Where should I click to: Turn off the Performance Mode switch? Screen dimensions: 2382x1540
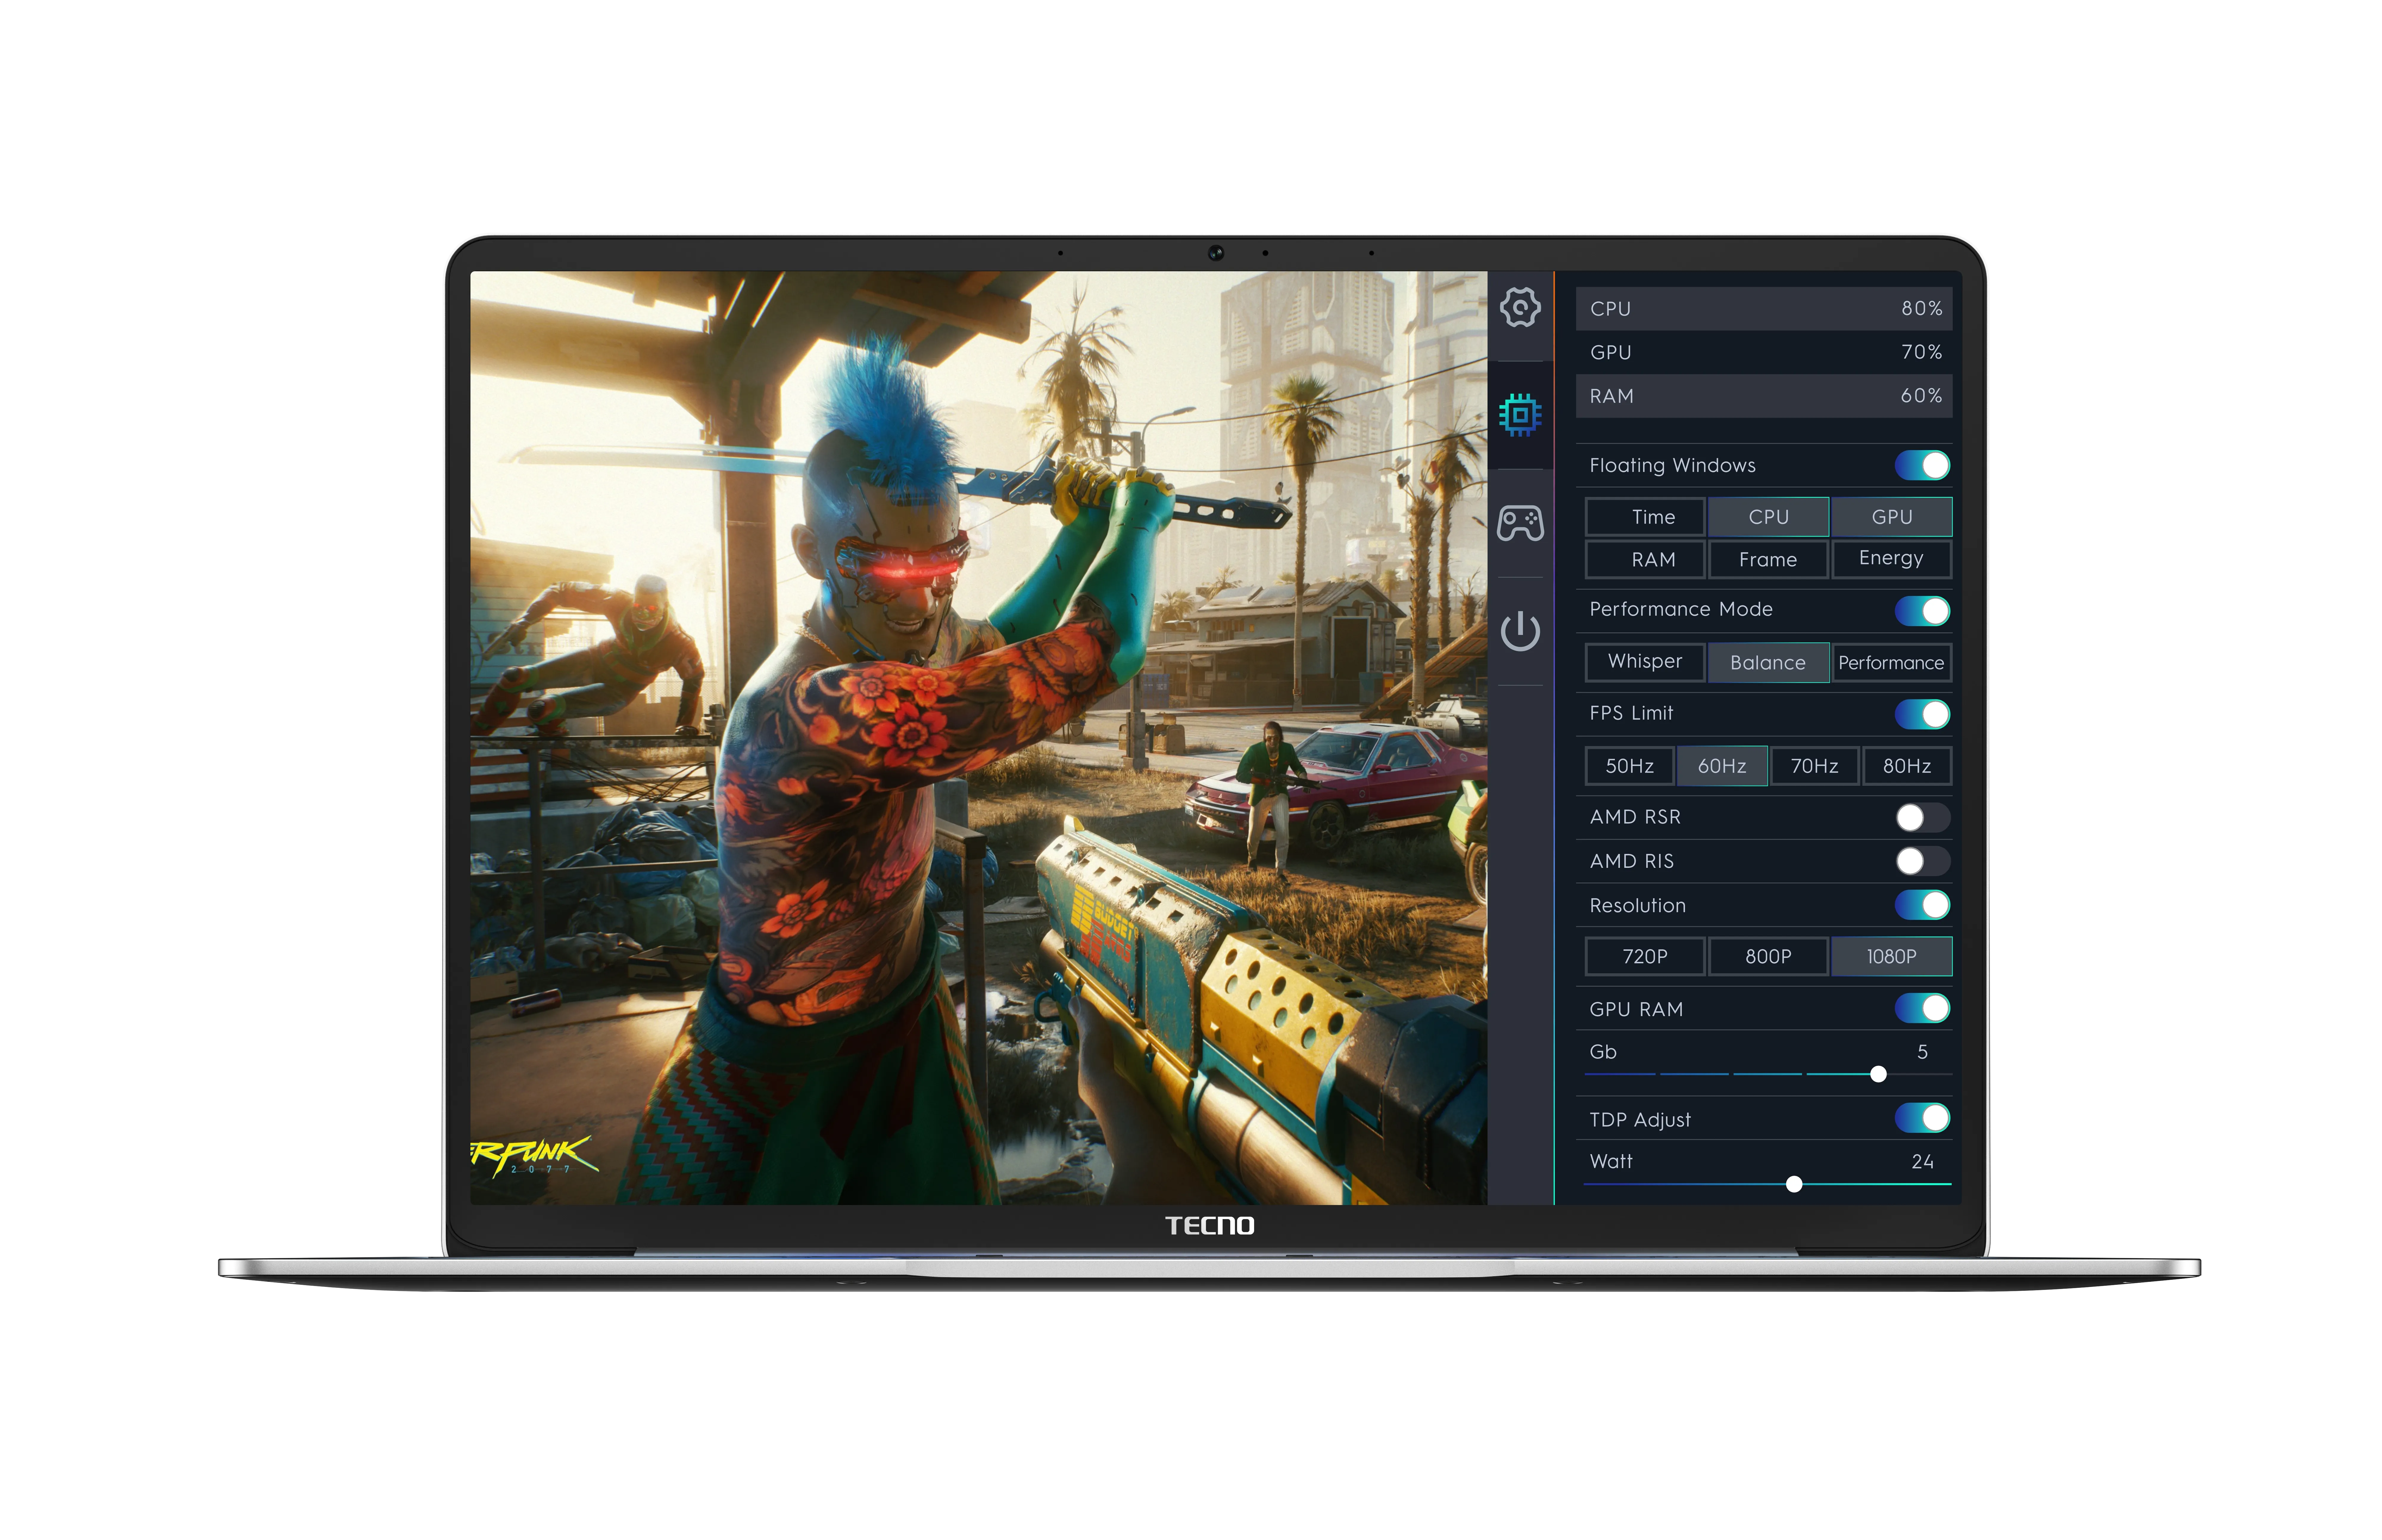click(1922, 610)
